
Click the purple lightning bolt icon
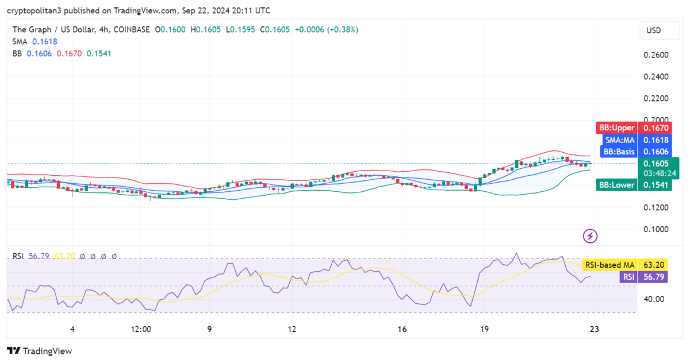591,235
